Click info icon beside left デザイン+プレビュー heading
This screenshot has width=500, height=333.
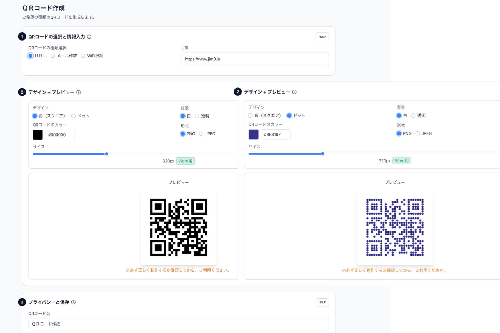click(x=79, y=92)
